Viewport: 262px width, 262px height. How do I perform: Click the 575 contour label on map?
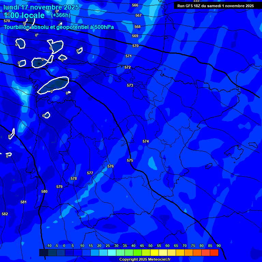(x=130, y=160)
